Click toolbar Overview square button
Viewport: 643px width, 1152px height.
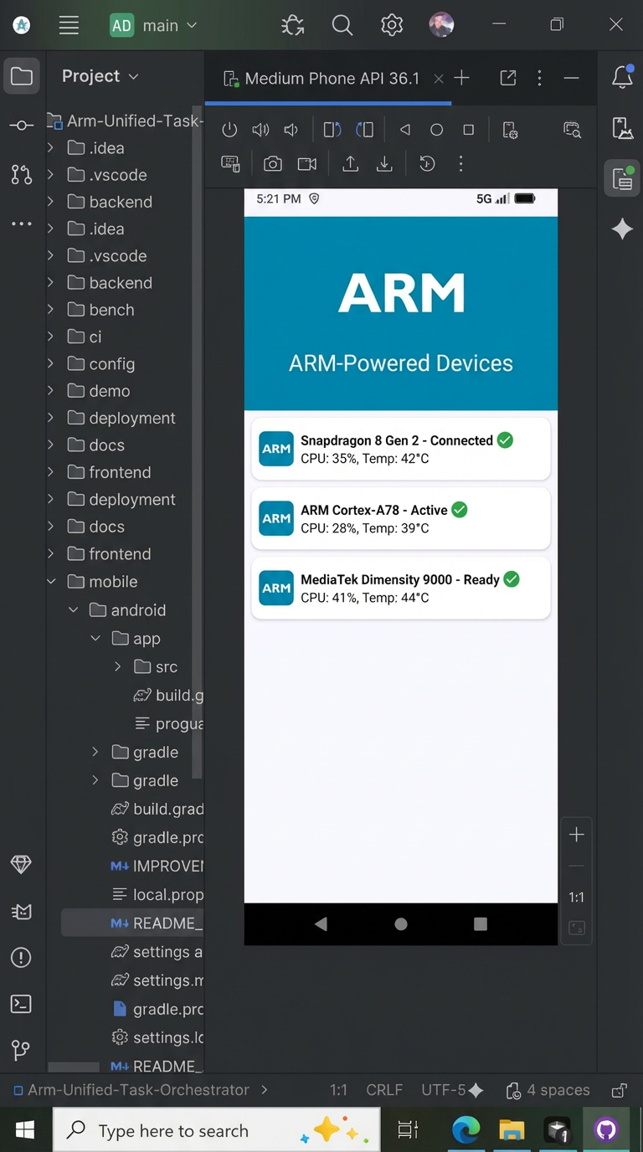point(468,130)
